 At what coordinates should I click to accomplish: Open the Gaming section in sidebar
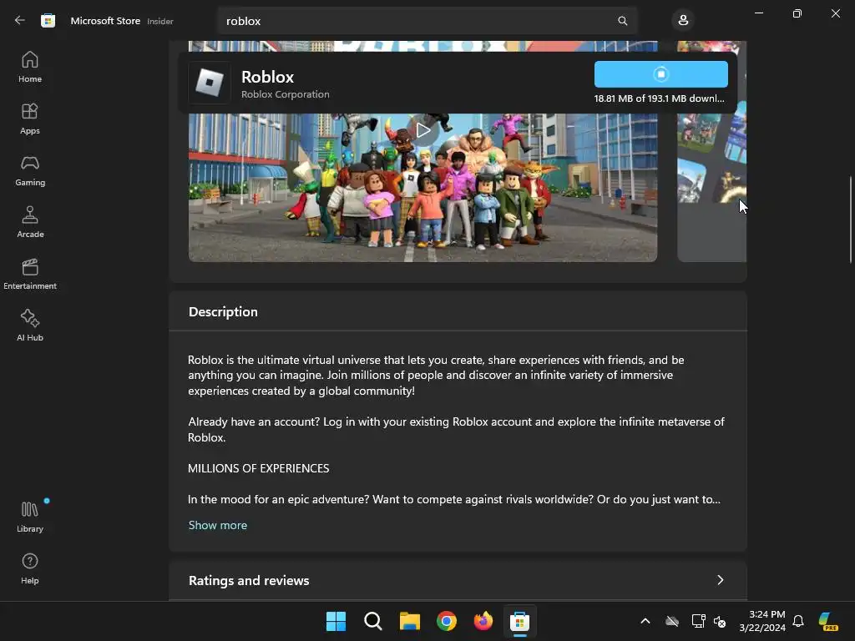[x=30, y=170]
